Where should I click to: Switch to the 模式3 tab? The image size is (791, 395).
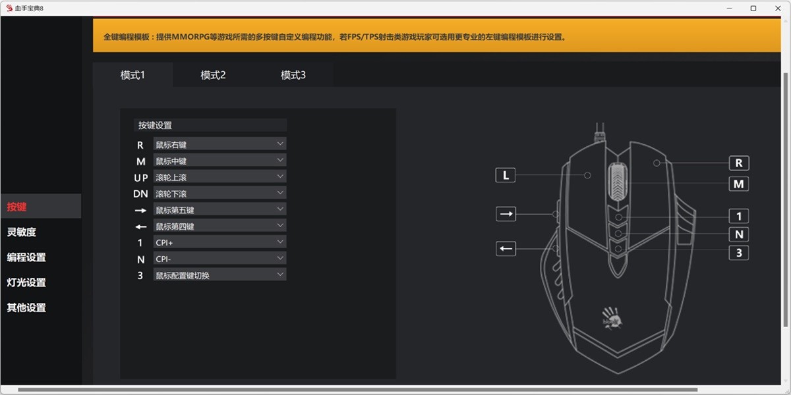[x=293, y=75]
